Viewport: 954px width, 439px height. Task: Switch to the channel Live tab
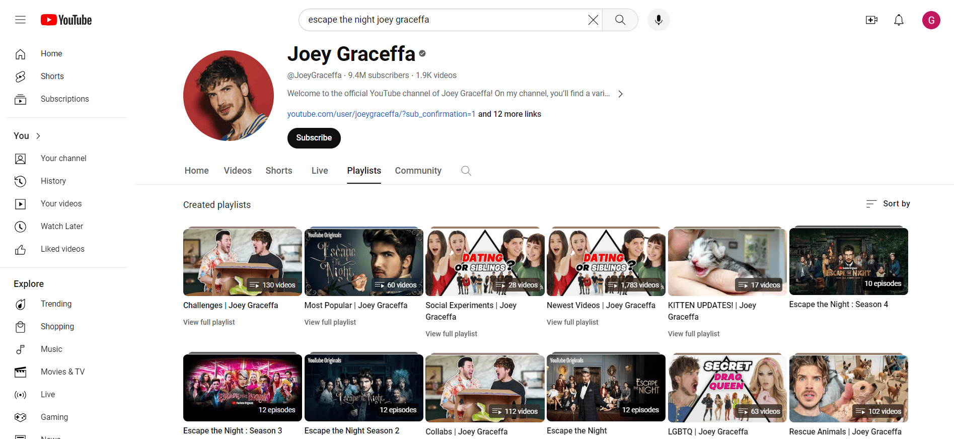[x=320, y=171]
